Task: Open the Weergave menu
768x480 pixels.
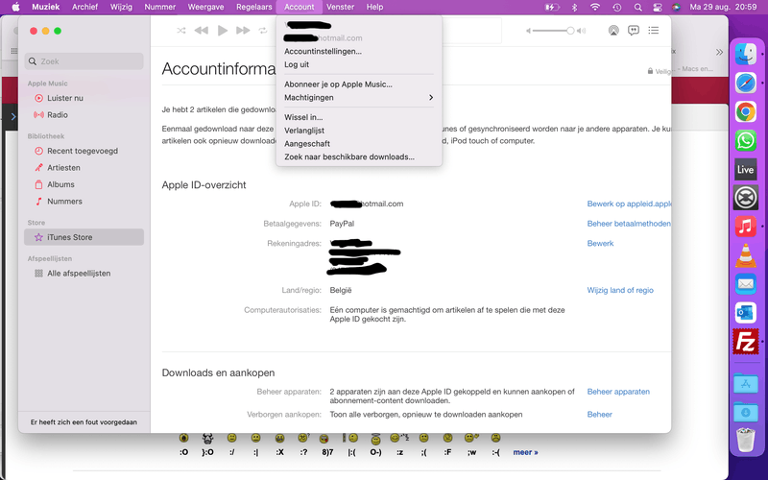Action: pos(205,7)
